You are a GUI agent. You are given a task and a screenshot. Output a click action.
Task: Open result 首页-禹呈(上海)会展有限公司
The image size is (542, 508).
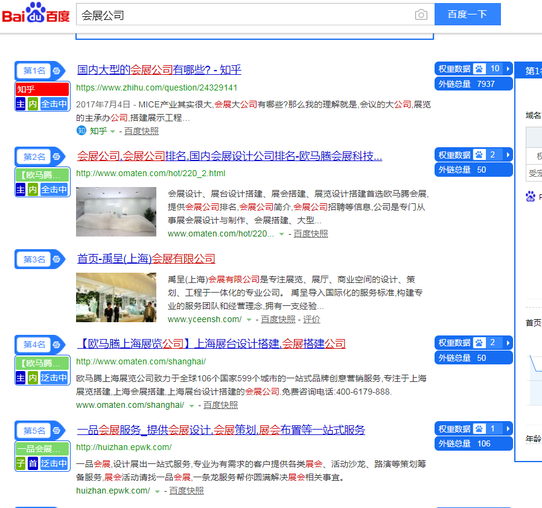[146, 258]
